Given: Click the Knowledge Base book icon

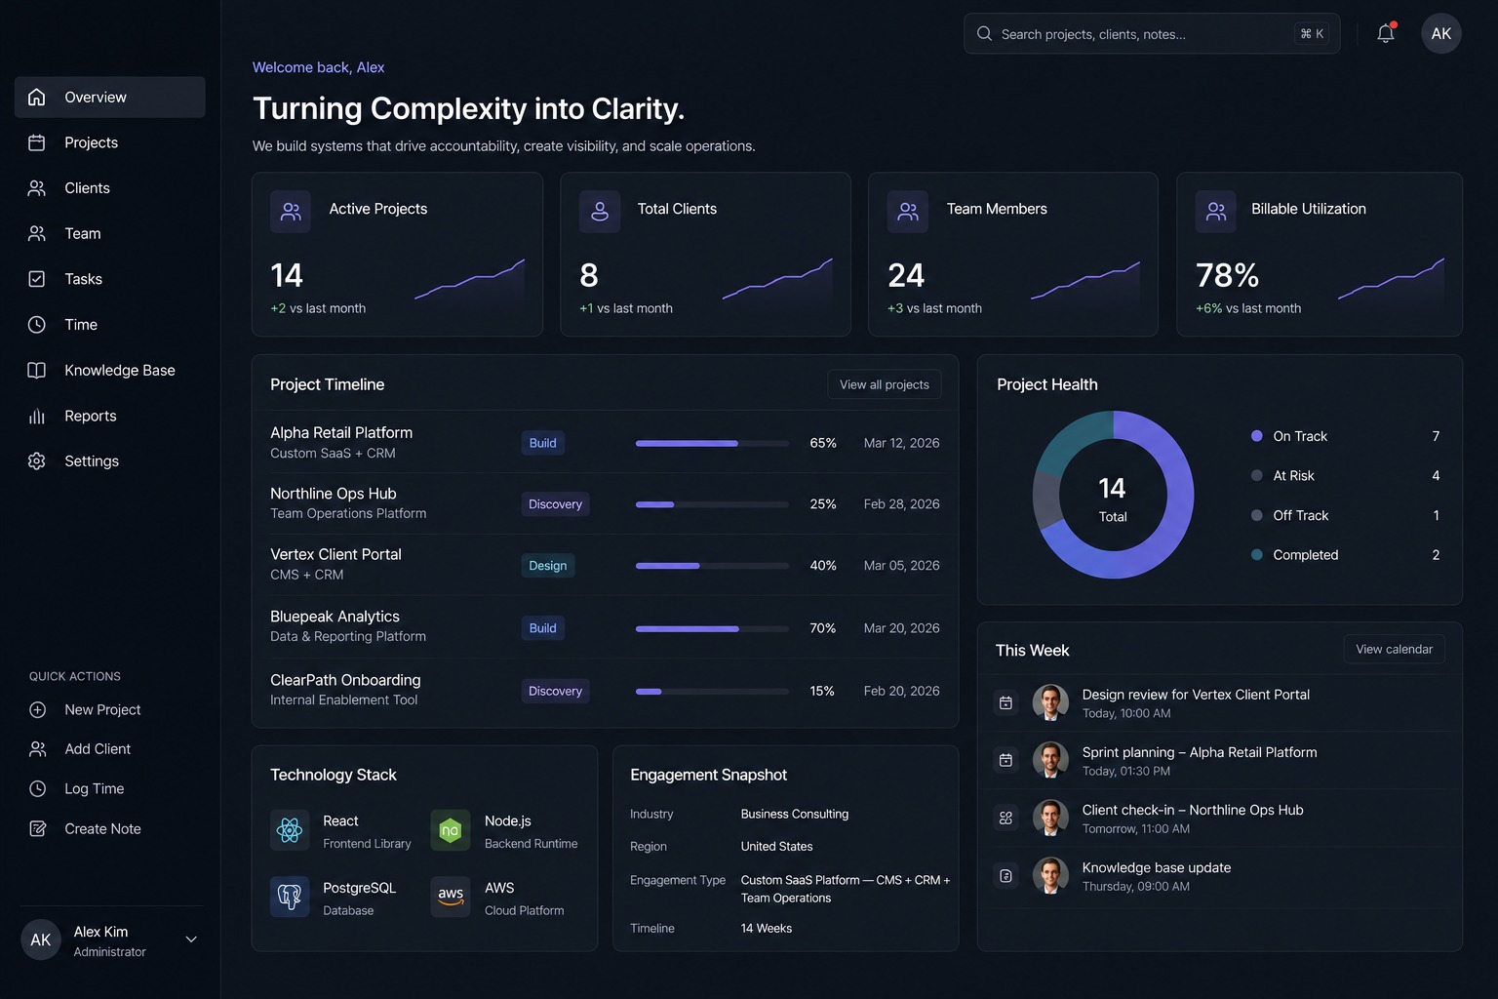Looking at the screenshot, I should pos(37,371).
